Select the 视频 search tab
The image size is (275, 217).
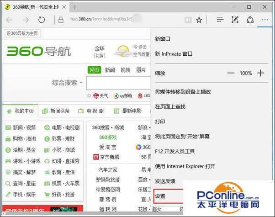125,70
